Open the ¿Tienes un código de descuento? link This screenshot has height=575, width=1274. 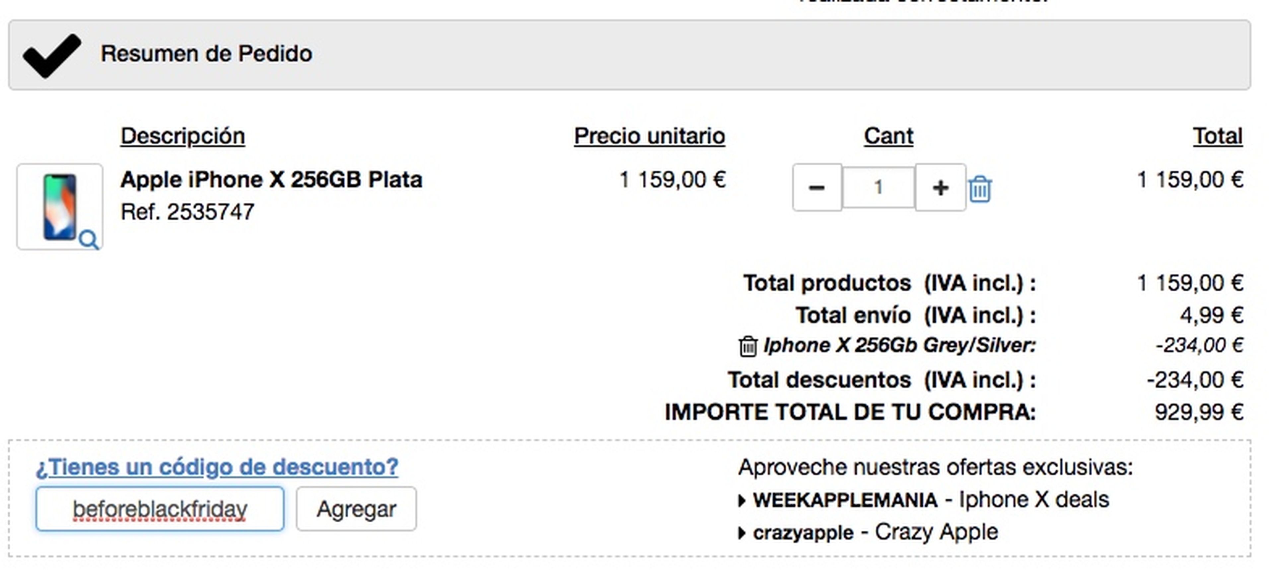pyautogui.click(x=217, y=467)
